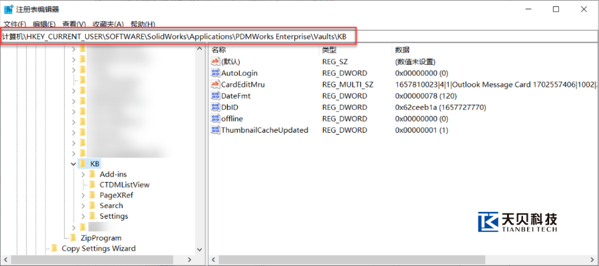Viewport: 599px width, 266px height.
Task: Select the ZipProgram tree item
Action: (101, 238)
